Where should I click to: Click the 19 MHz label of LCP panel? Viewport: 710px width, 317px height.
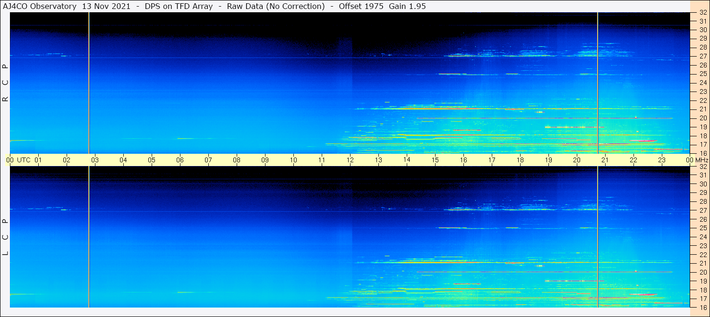pos(702,281)
